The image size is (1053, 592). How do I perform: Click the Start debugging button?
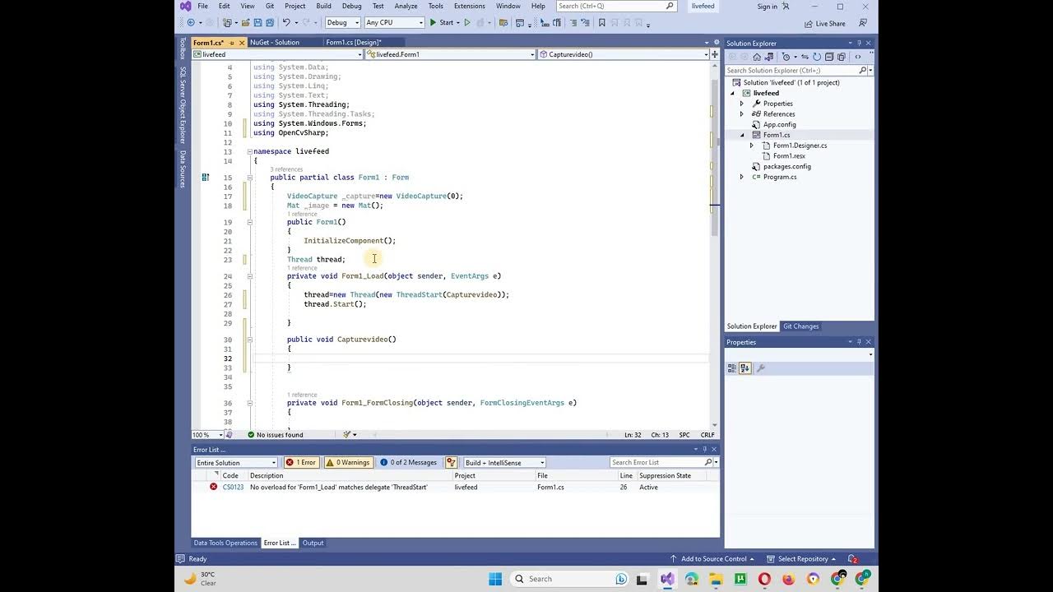pyautogui.click(x=442, y=23)
